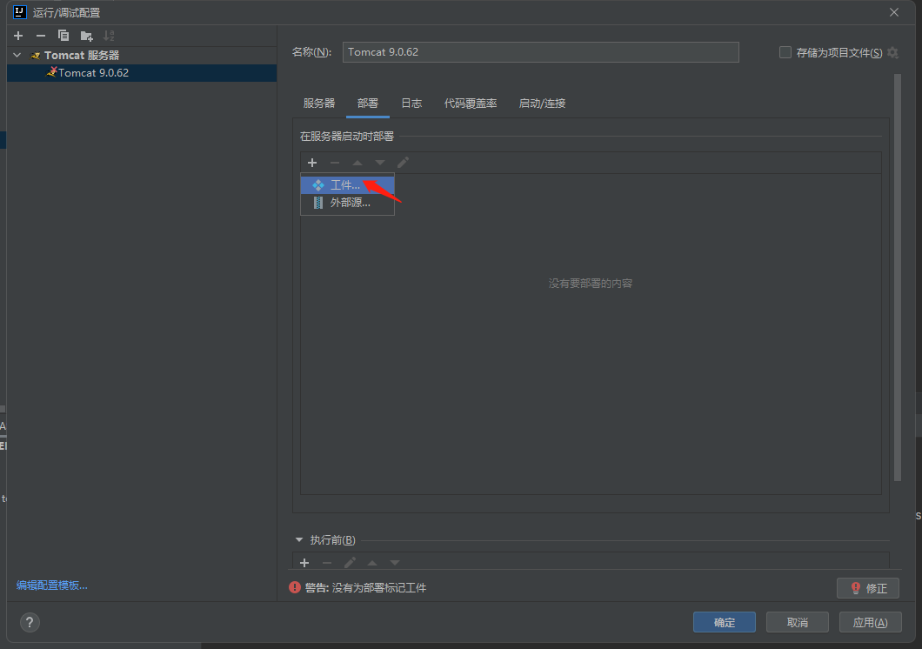Image resolution: width=922 pixels, height=649 pixels.
Task: Switch to the 服务器 tab
Action: 319,104
